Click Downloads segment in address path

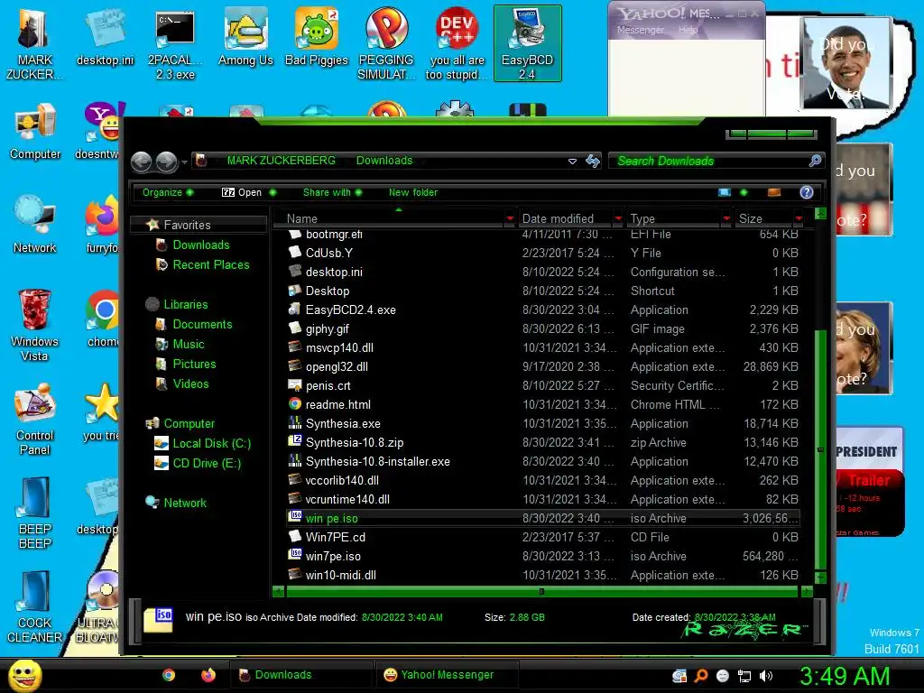click(x=384, y=161)
